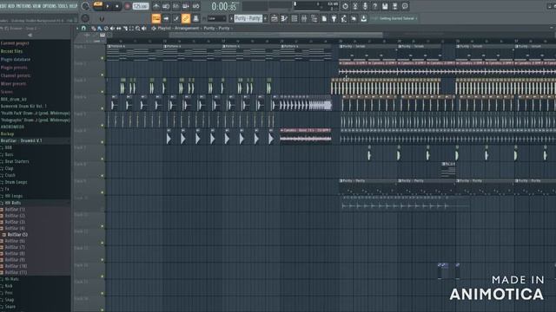
Task: Expand the Hi Hats folder
Action: point(11,279)
